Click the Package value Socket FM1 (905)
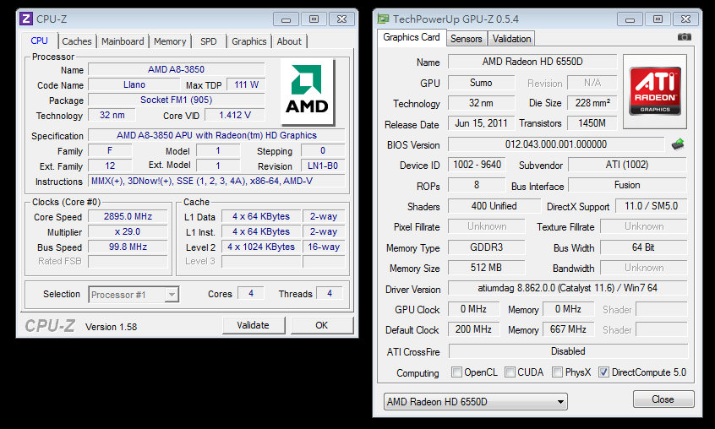 click(x=176, y=100)
